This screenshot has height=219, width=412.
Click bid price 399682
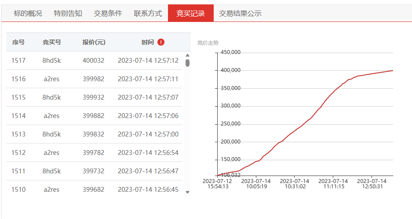pos(93,189)
